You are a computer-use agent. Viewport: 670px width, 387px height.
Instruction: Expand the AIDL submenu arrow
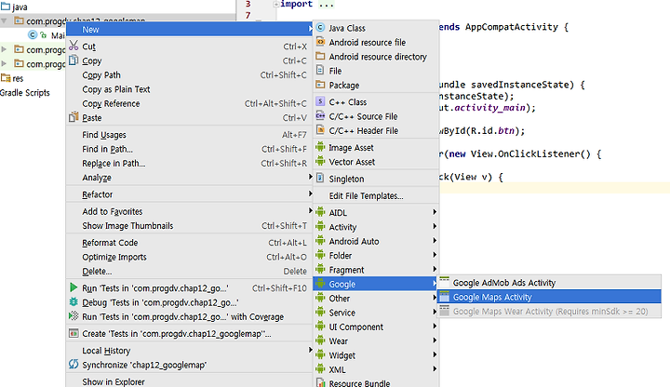[x=435, y=212]
